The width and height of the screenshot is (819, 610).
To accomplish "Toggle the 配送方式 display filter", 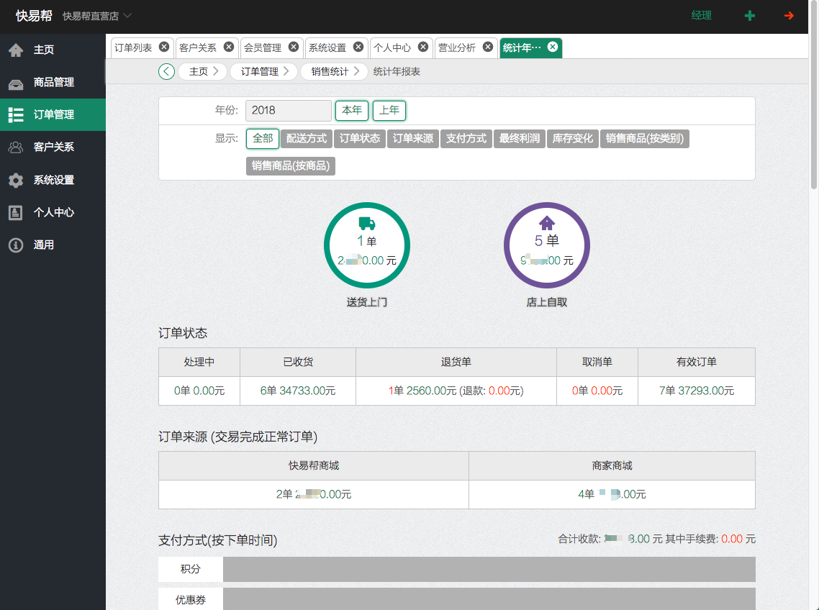I will (307, 139).
